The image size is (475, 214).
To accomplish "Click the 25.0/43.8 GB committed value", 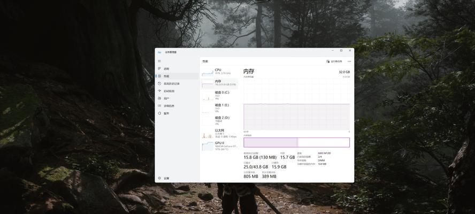I will click(x=256, y=167).
